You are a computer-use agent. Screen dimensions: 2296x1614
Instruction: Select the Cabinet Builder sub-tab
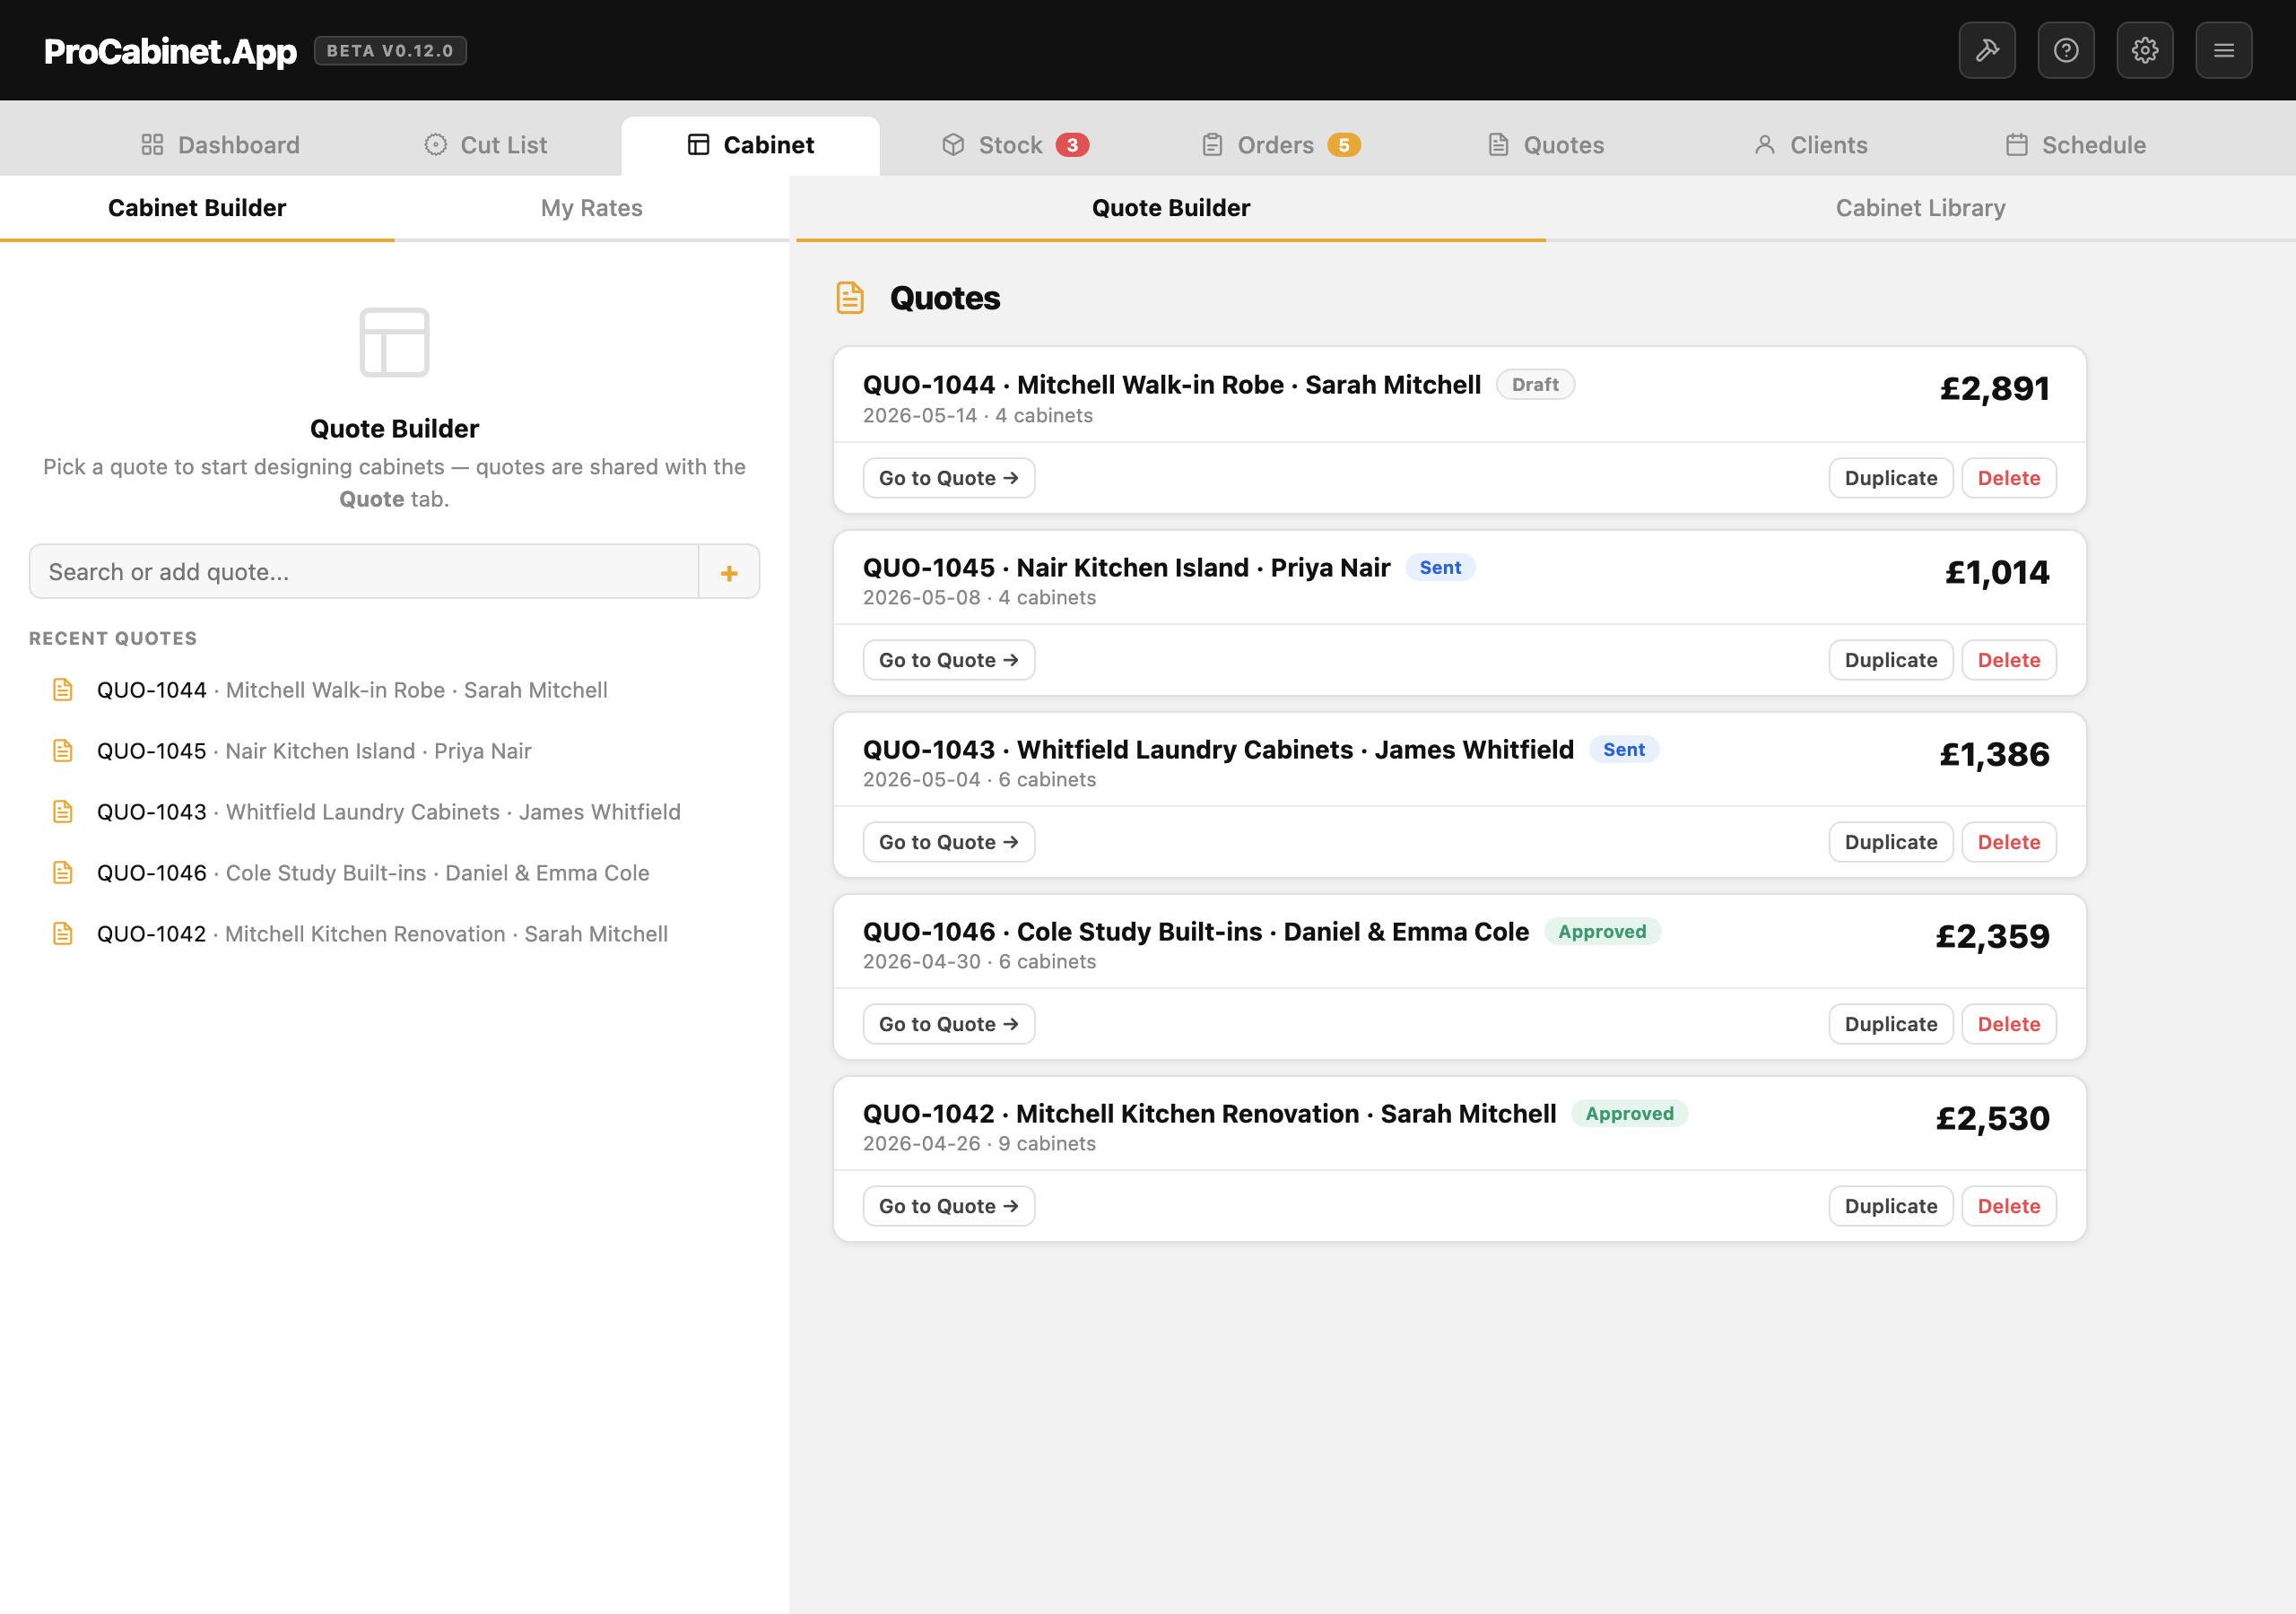pos(197,208)
